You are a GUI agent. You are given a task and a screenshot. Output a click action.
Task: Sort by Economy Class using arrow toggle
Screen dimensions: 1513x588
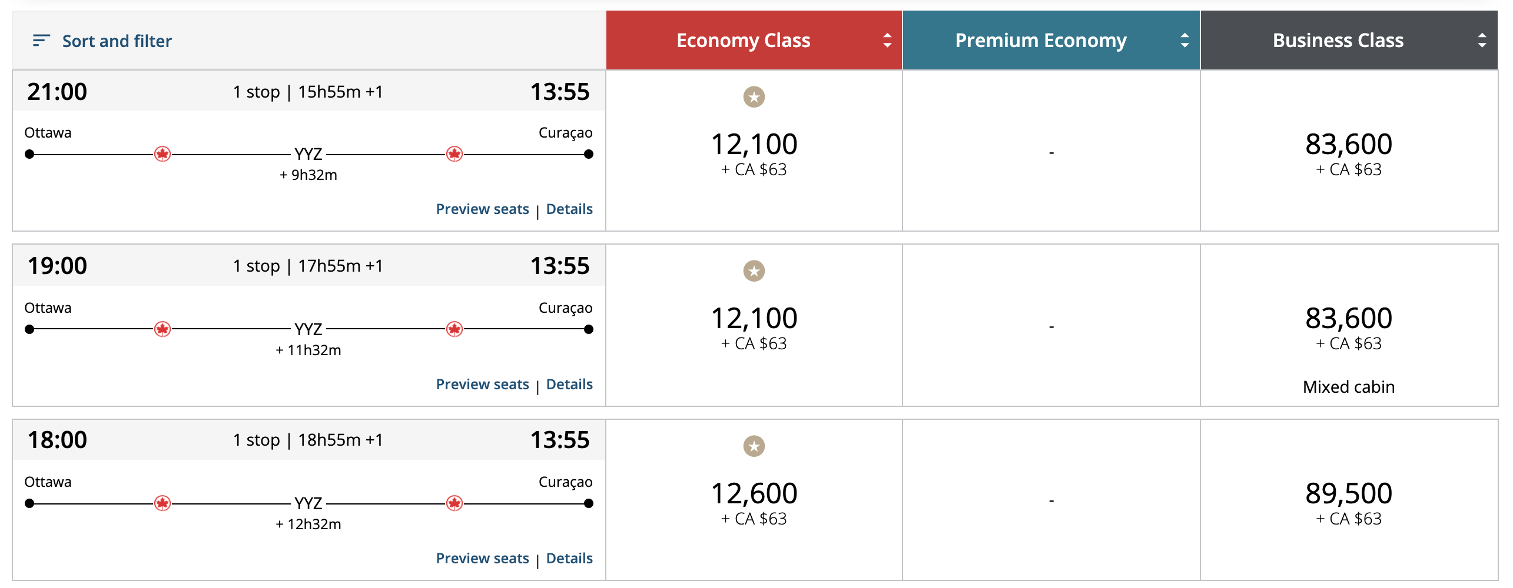(887, 41)
